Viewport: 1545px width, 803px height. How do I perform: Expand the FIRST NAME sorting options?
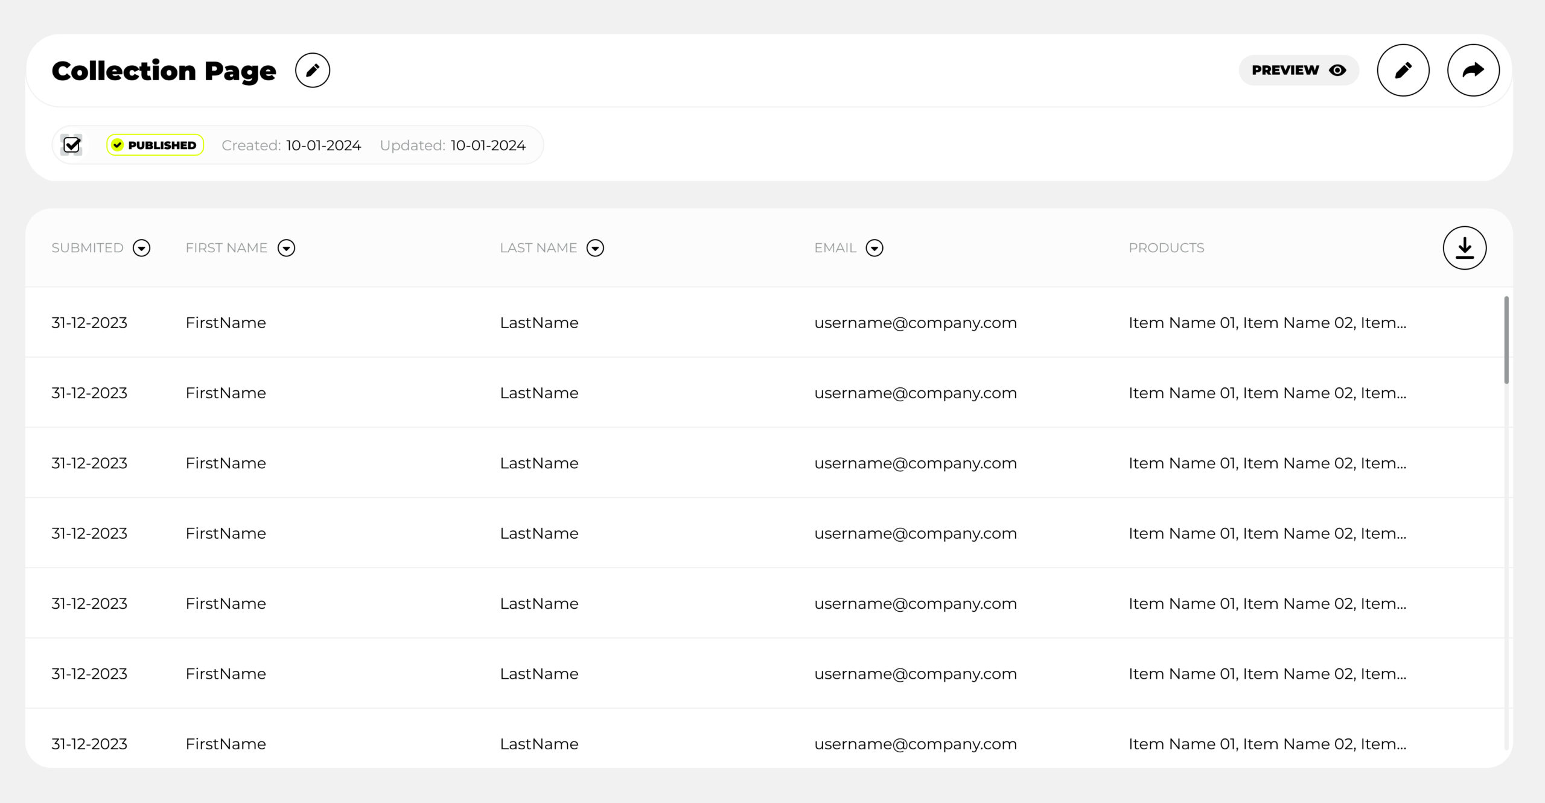287,248
